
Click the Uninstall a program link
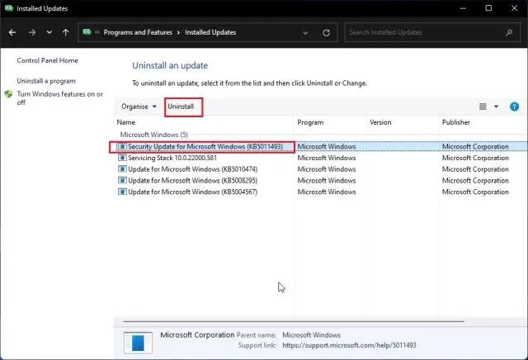(46, 81)
